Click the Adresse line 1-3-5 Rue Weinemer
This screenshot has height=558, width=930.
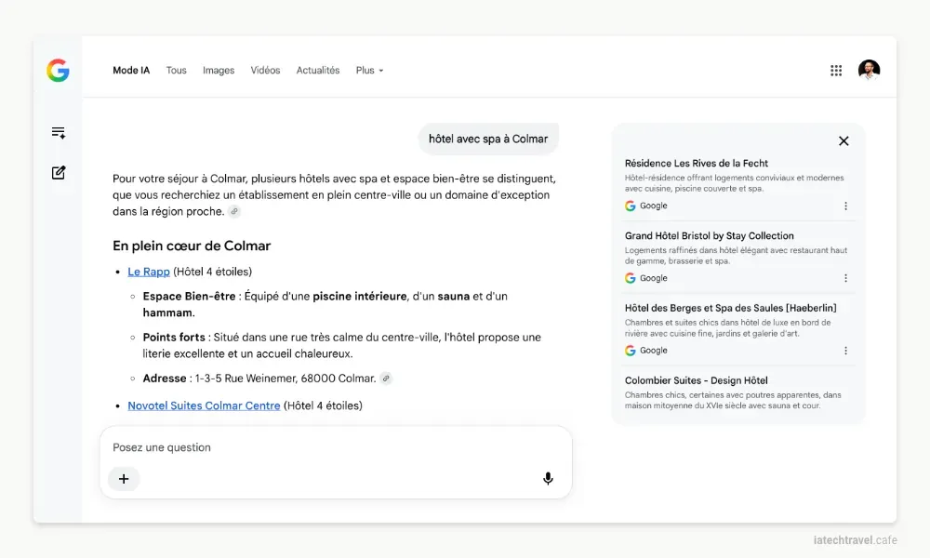click(259, 379)
